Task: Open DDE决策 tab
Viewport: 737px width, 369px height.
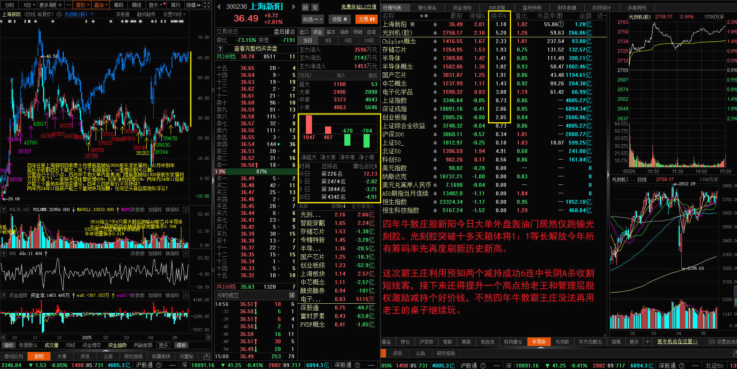Action: pyautogui.click(x=497, y=8)
